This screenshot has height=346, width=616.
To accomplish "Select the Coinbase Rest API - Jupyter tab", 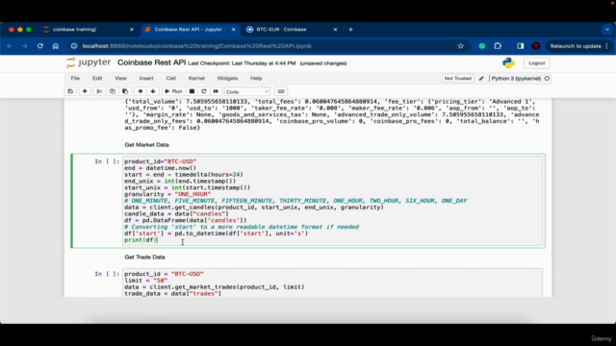I will coord(190,30).
